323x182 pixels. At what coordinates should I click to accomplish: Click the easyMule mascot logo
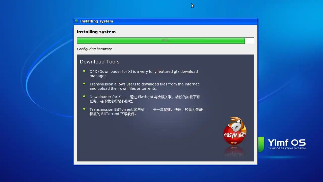(235, 131)
